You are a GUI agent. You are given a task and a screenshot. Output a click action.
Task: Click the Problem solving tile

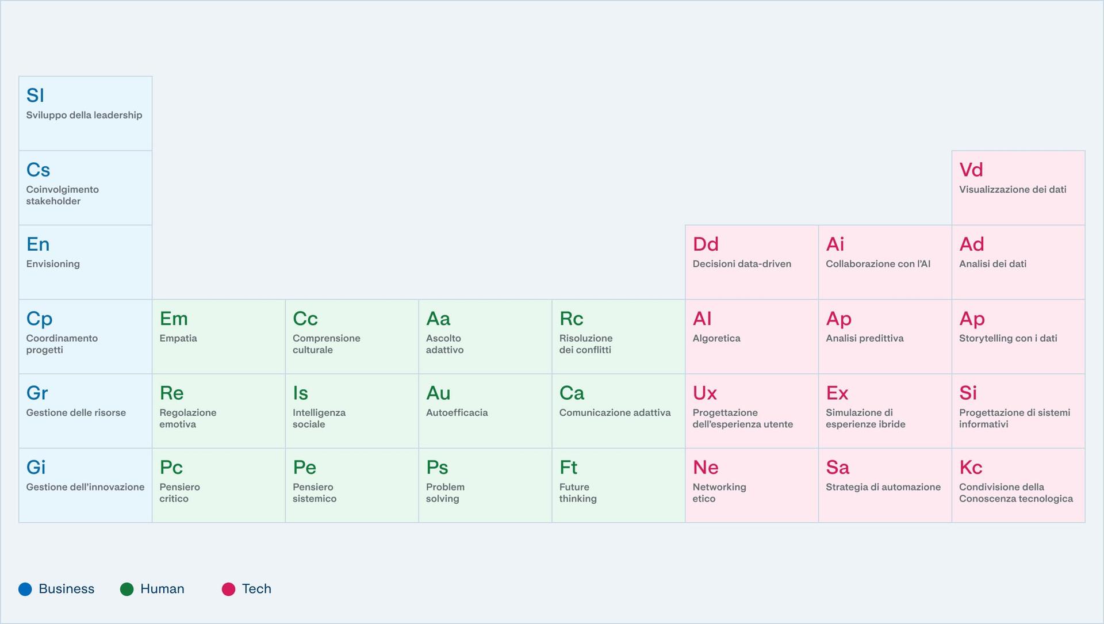pyautogui.click(x=485, y=485)
